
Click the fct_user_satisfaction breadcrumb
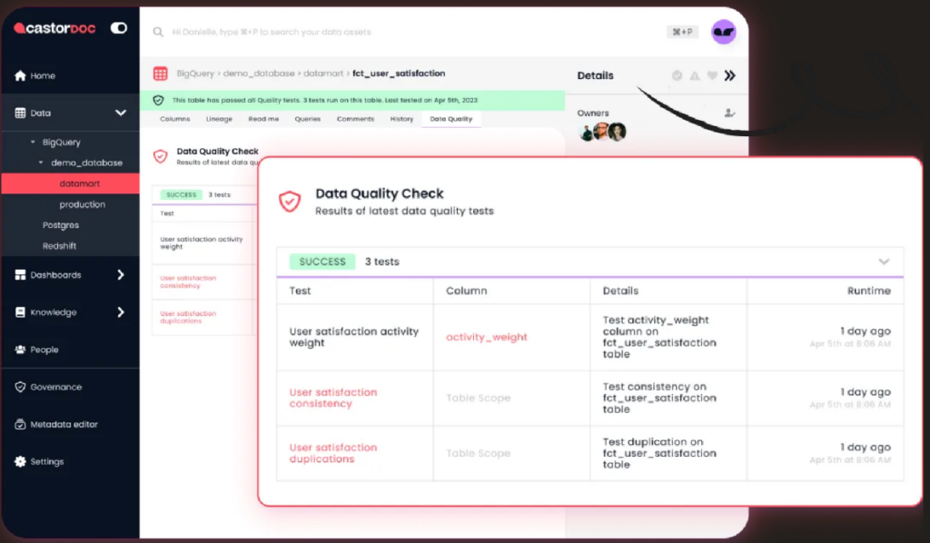pyautogui.click(x=399, y=74)
